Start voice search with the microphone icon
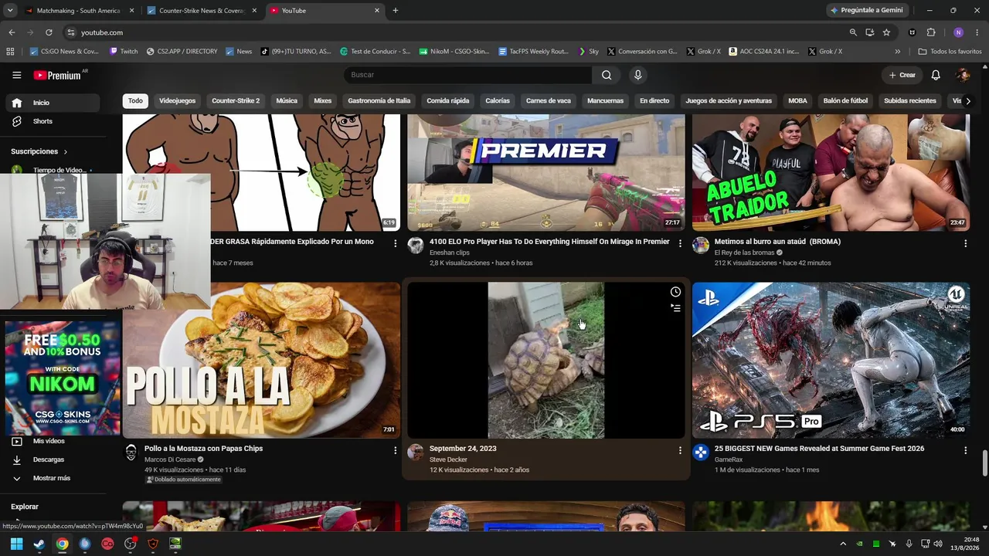This screenshot has height=556, width=989. pyautogui.click(x=637, y=75)
